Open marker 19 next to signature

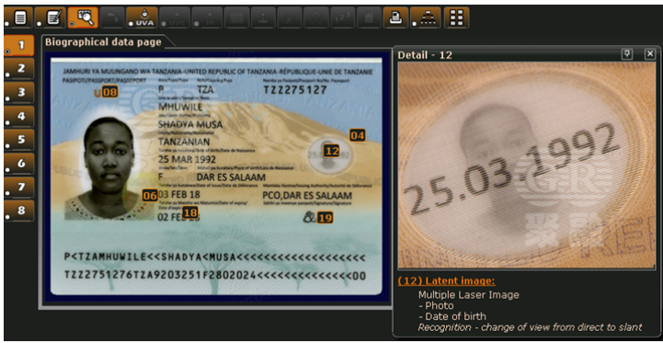[326, 218]
